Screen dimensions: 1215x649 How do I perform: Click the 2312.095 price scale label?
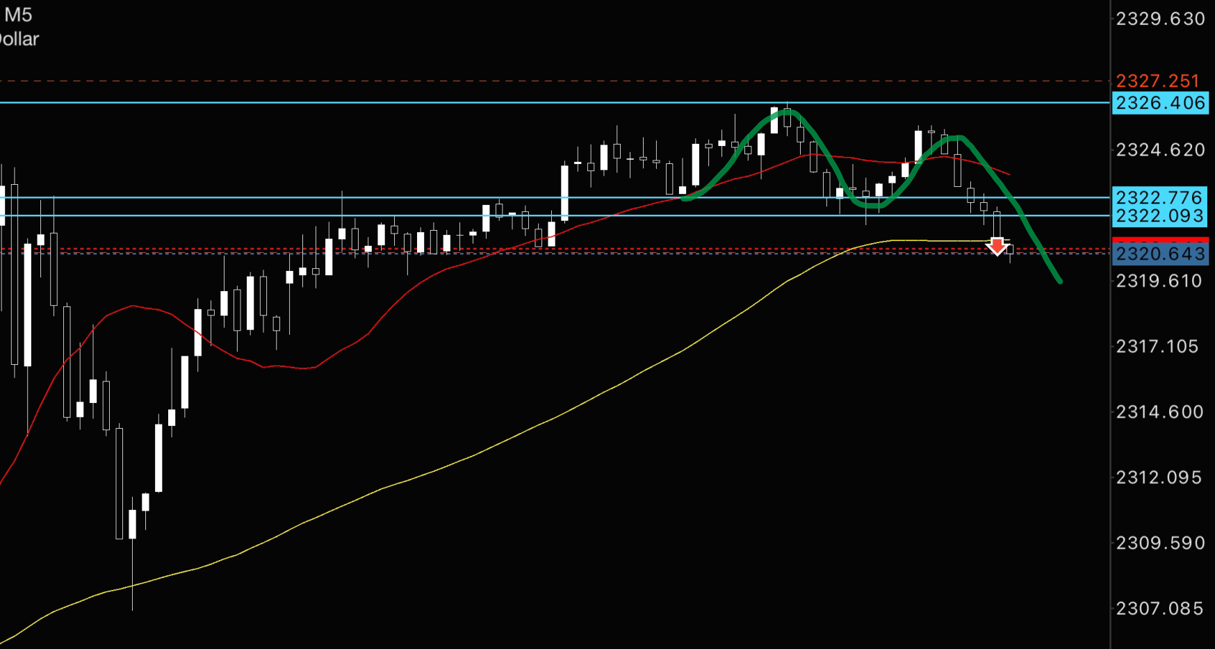(1159, 477)
